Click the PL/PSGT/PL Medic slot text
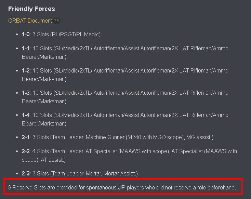251x199 pixels. tap(75, 34)
